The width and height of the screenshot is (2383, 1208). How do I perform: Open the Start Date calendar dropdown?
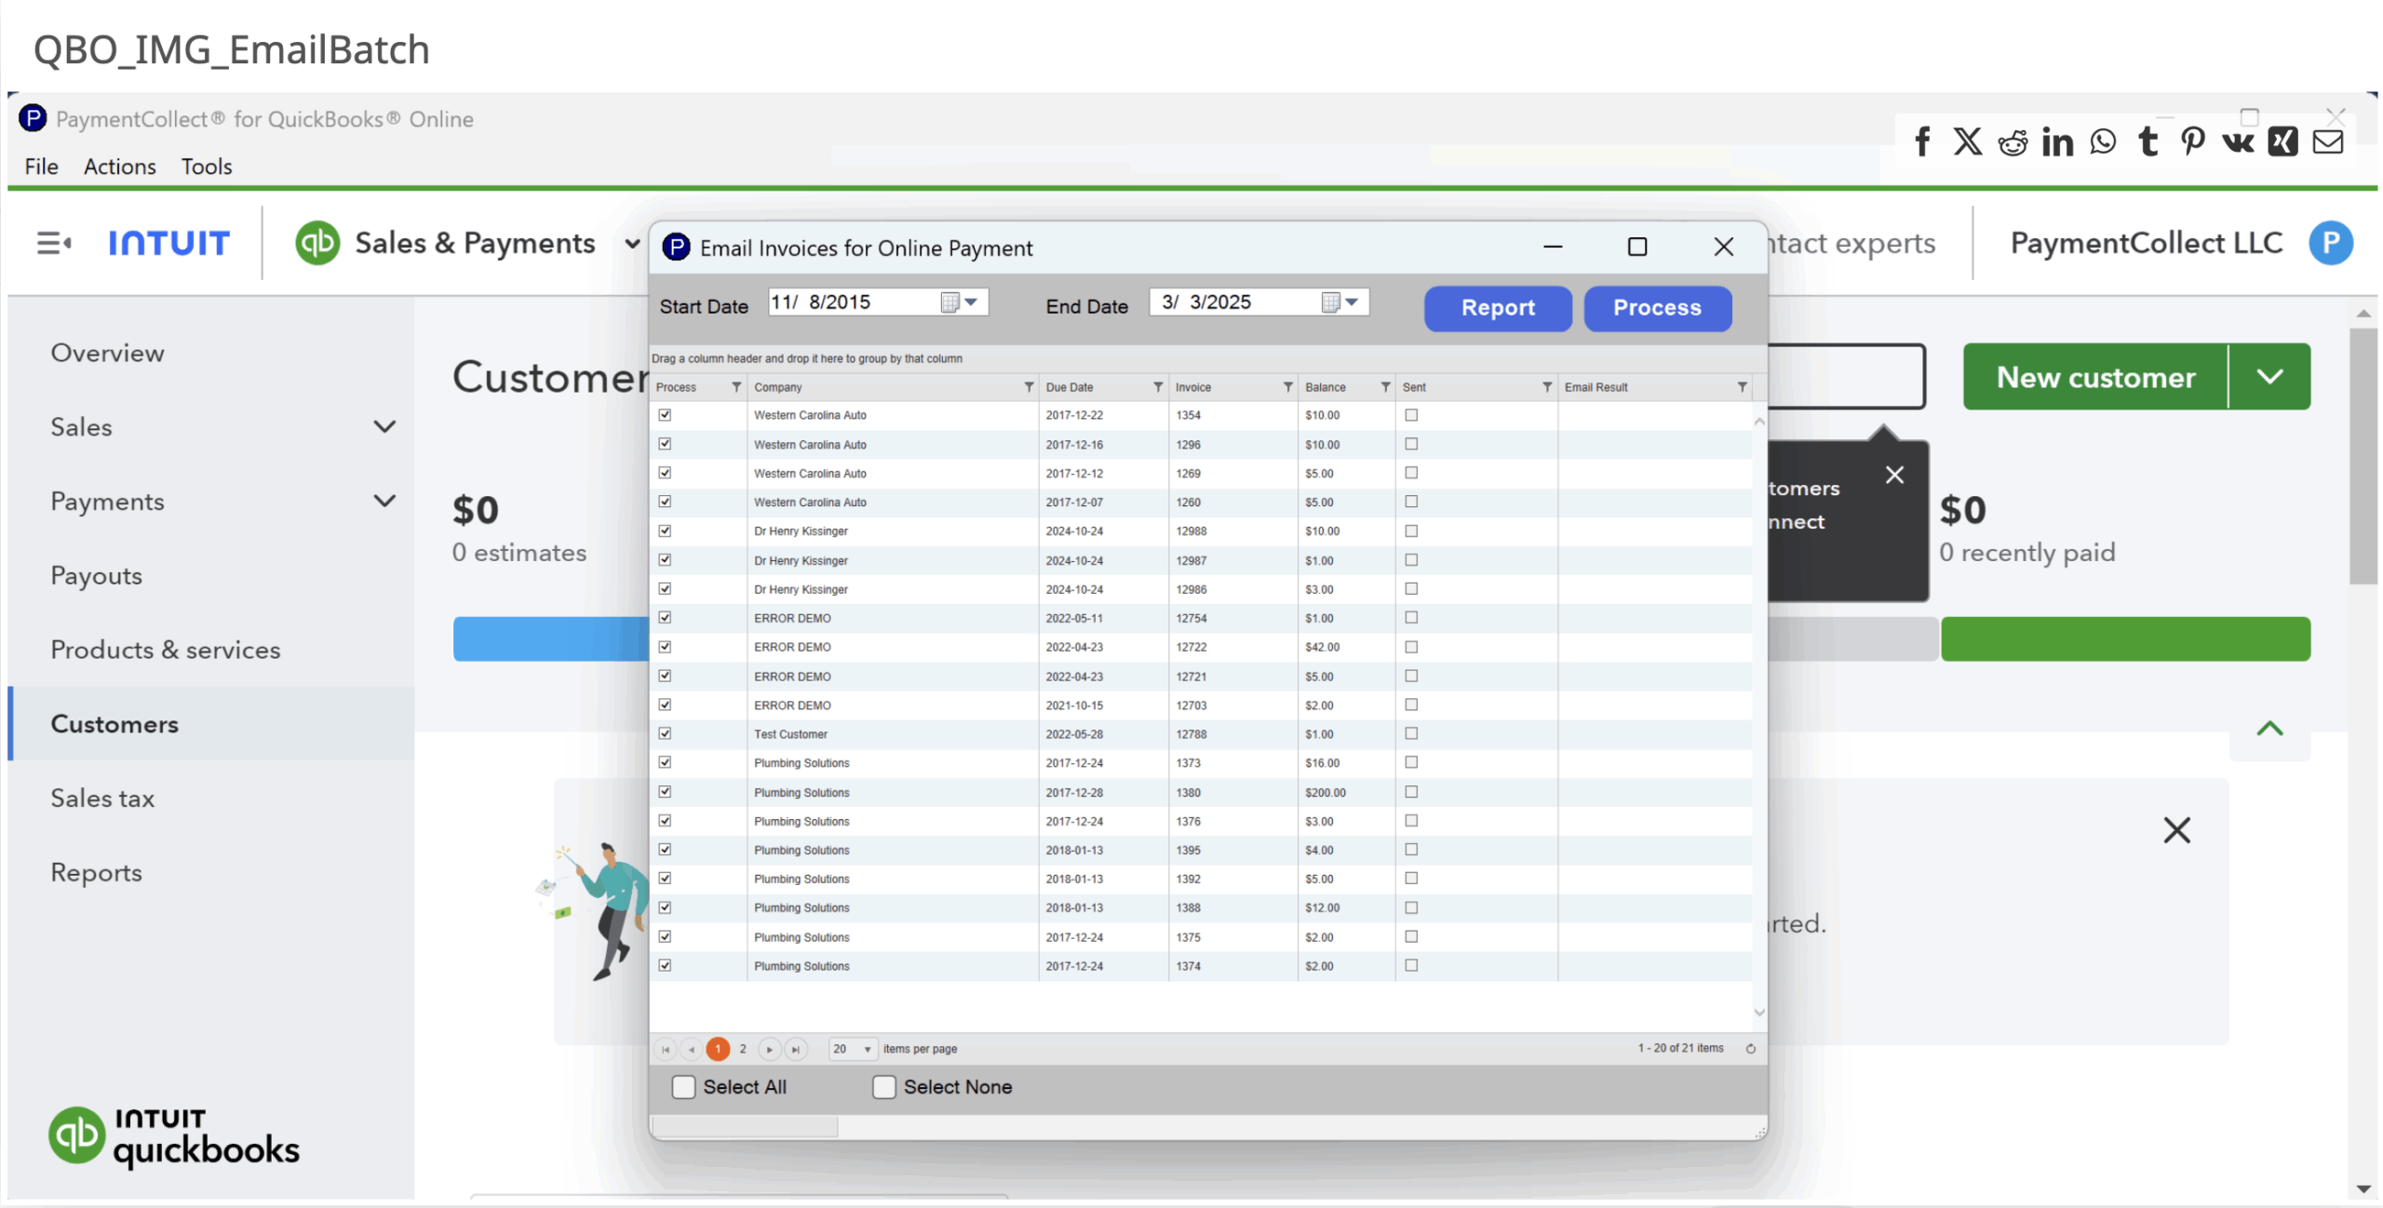pyautogui.click(x=971, y=302)
